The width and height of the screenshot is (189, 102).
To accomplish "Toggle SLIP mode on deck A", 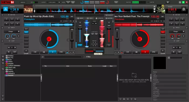I will [26, 29].
